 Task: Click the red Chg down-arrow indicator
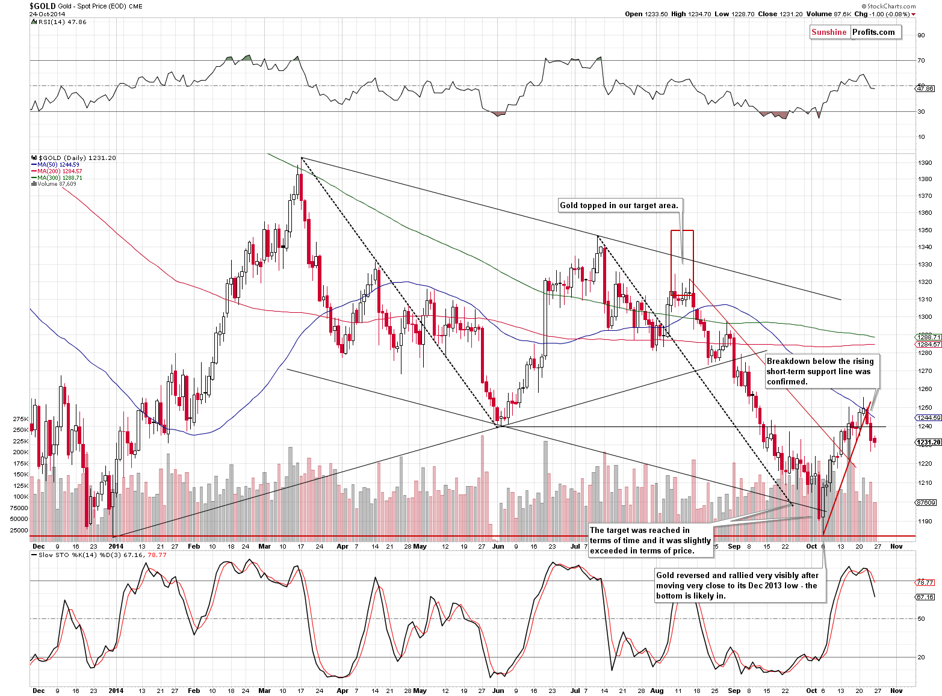click(913, 14)
